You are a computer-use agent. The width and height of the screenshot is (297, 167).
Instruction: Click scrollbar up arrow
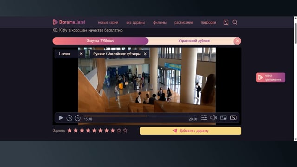pyautogui.click(x=295, y=18)
